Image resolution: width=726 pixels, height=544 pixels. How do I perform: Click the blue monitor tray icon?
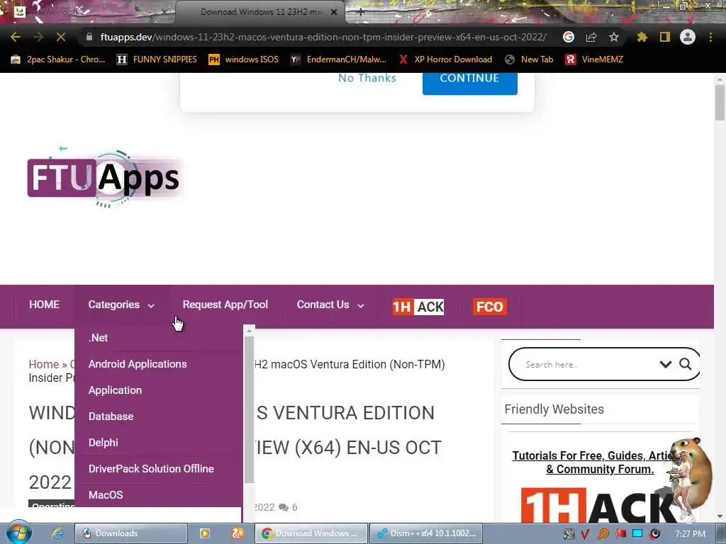(x=637, y=533)
